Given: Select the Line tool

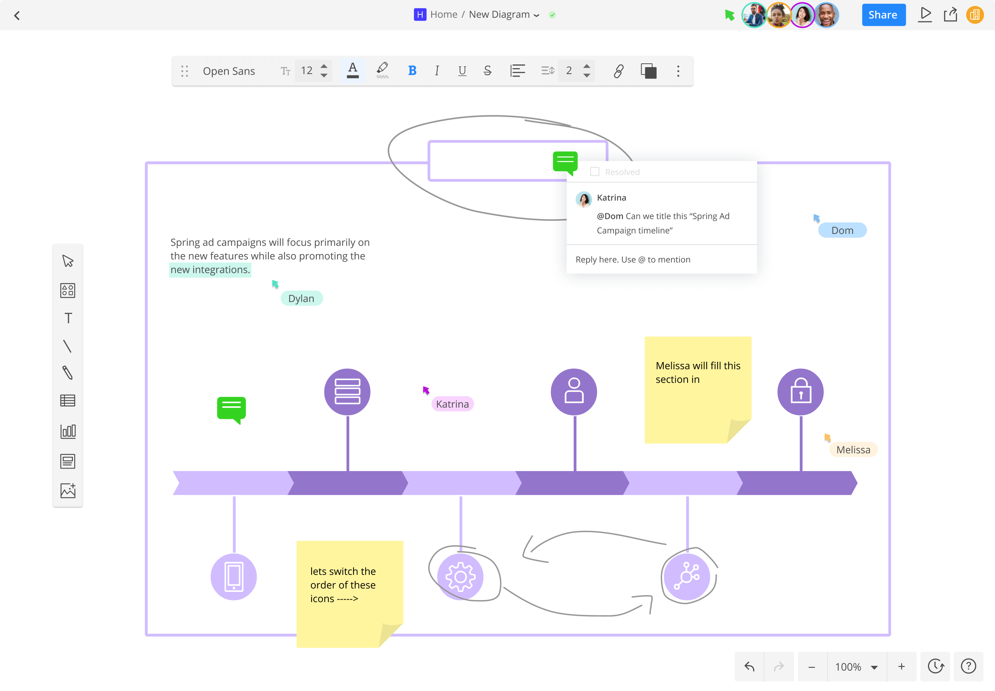Looking at the screenshot, I should point(68,346).
